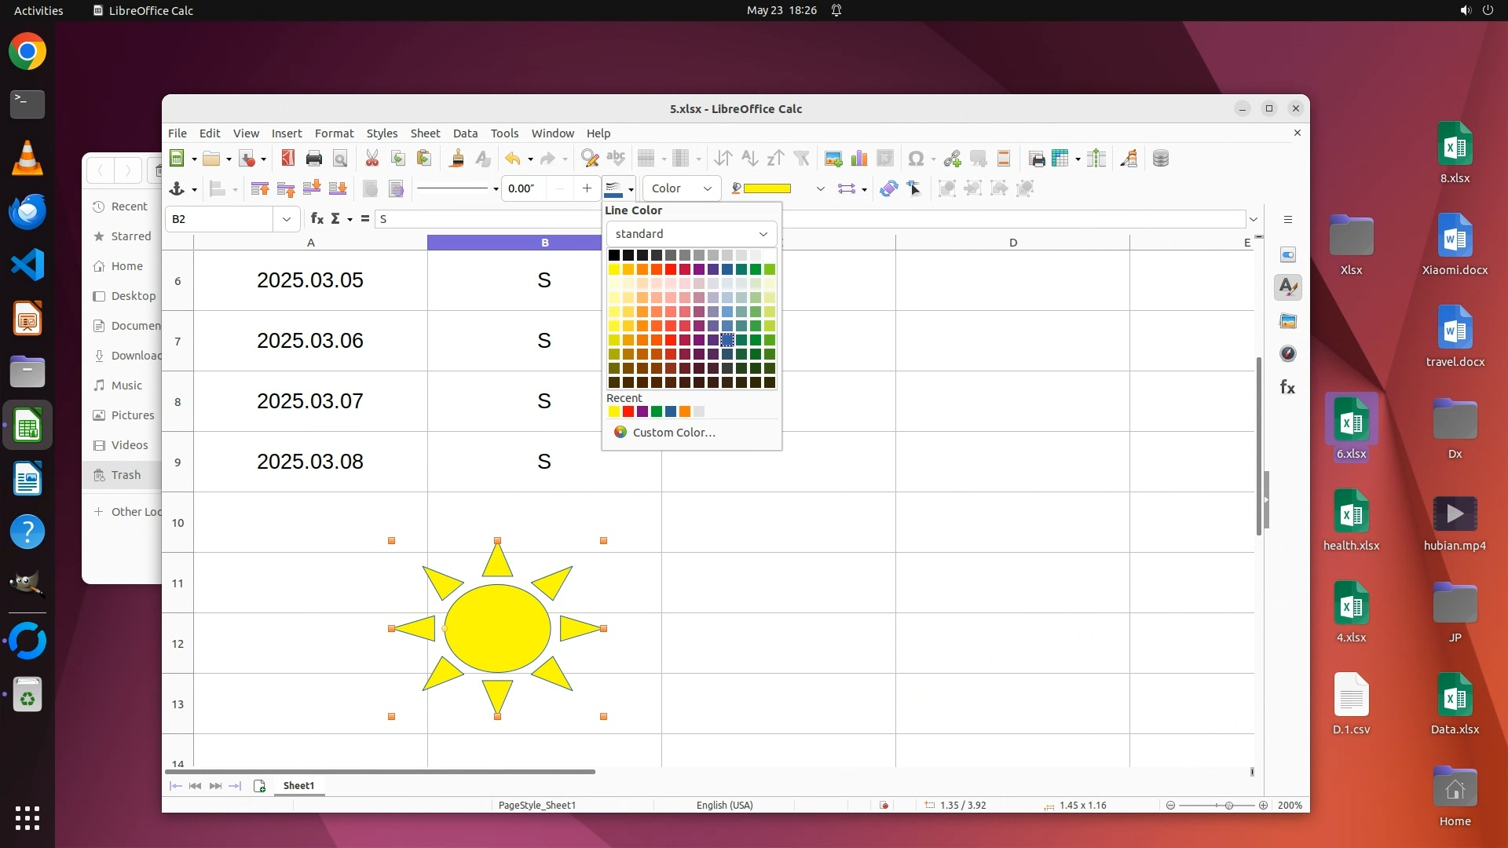1508x848 pixels.
Task: Toggle the Anchor selector button
Action: pyautogui.click(x=177, y=188)
